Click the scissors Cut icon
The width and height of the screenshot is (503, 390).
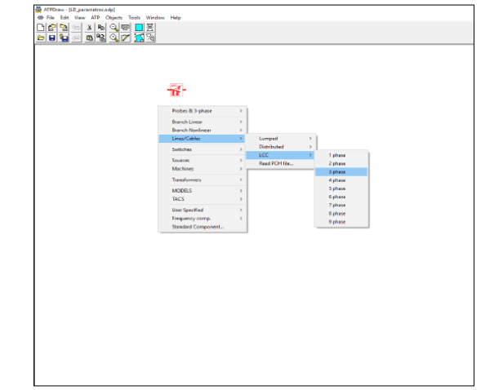[87, 27]
